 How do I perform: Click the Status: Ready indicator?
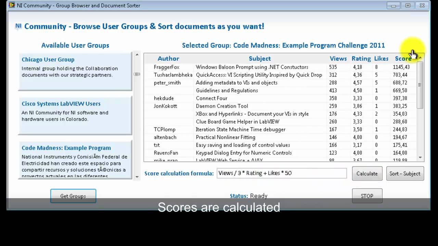(x=248, y=196)
